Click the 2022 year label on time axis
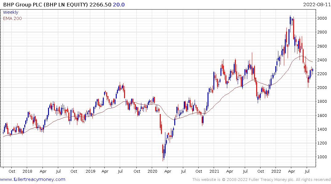Screen dimensions: 331x184 (276, 171)
